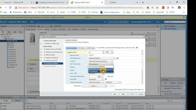Open Hosts and Clusters navigator view icon
The height and width of the screenshot is (110, 196).
click(3, 32)
